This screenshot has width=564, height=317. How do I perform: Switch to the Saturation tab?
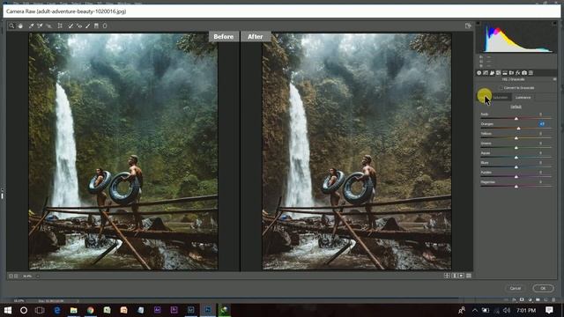501,98
